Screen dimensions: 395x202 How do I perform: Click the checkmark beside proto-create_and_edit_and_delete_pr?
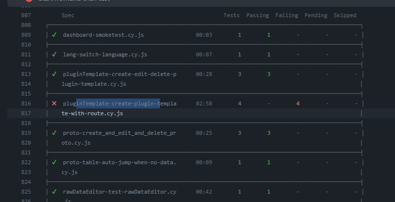click(54, 133)
